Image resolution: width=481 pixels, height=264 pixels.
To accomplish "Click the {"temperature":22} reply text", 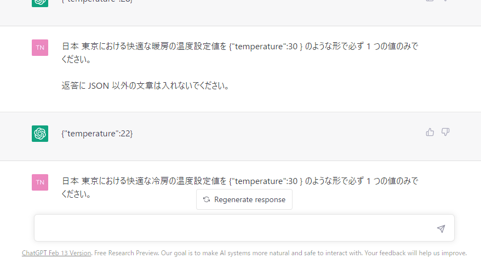I will point(97,134).
